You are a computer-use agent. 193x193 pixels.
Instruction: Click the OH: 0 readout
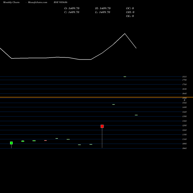[x=130, y=12]
